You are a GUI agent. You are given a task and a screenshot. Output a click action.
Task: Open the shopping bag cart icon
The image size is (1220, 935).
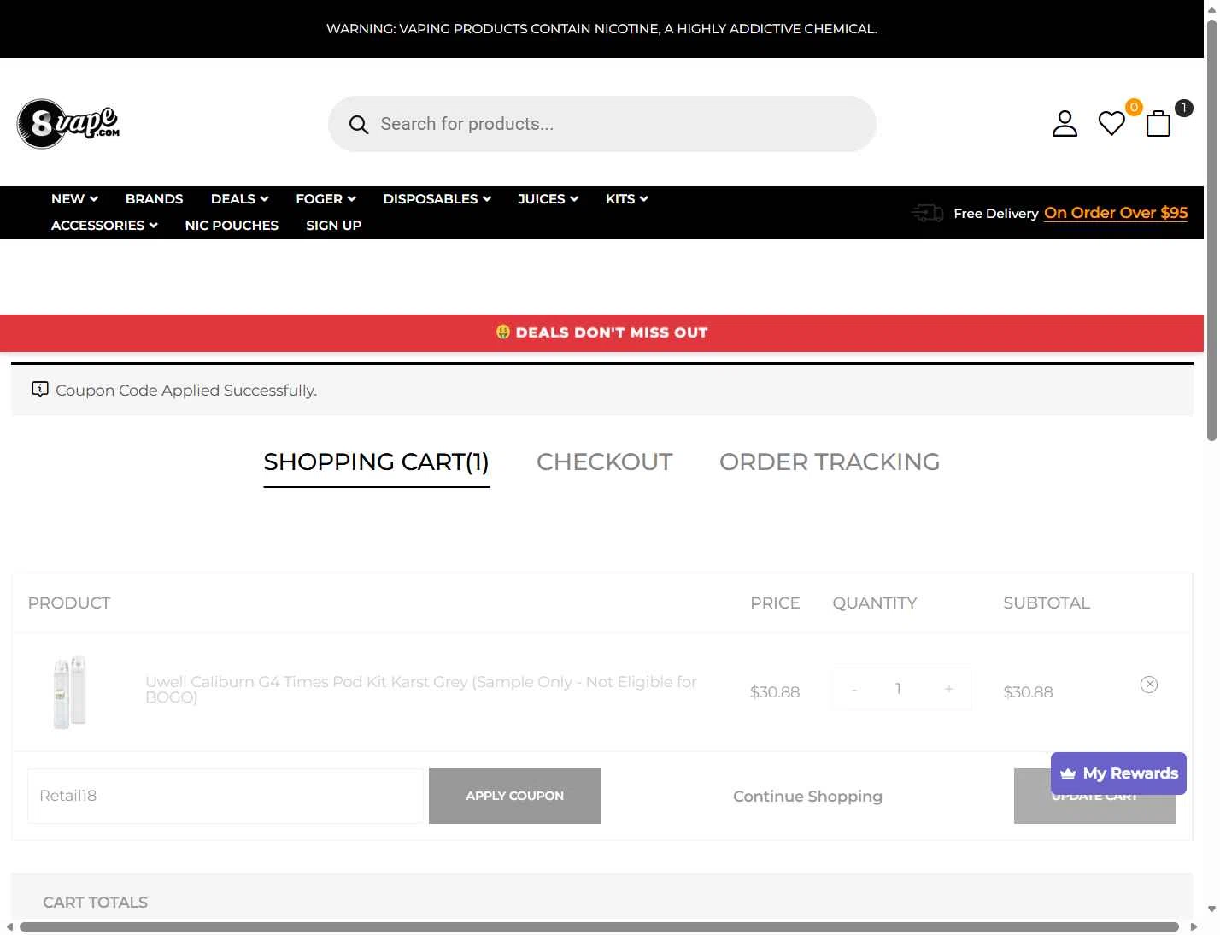coord(1158,123)
